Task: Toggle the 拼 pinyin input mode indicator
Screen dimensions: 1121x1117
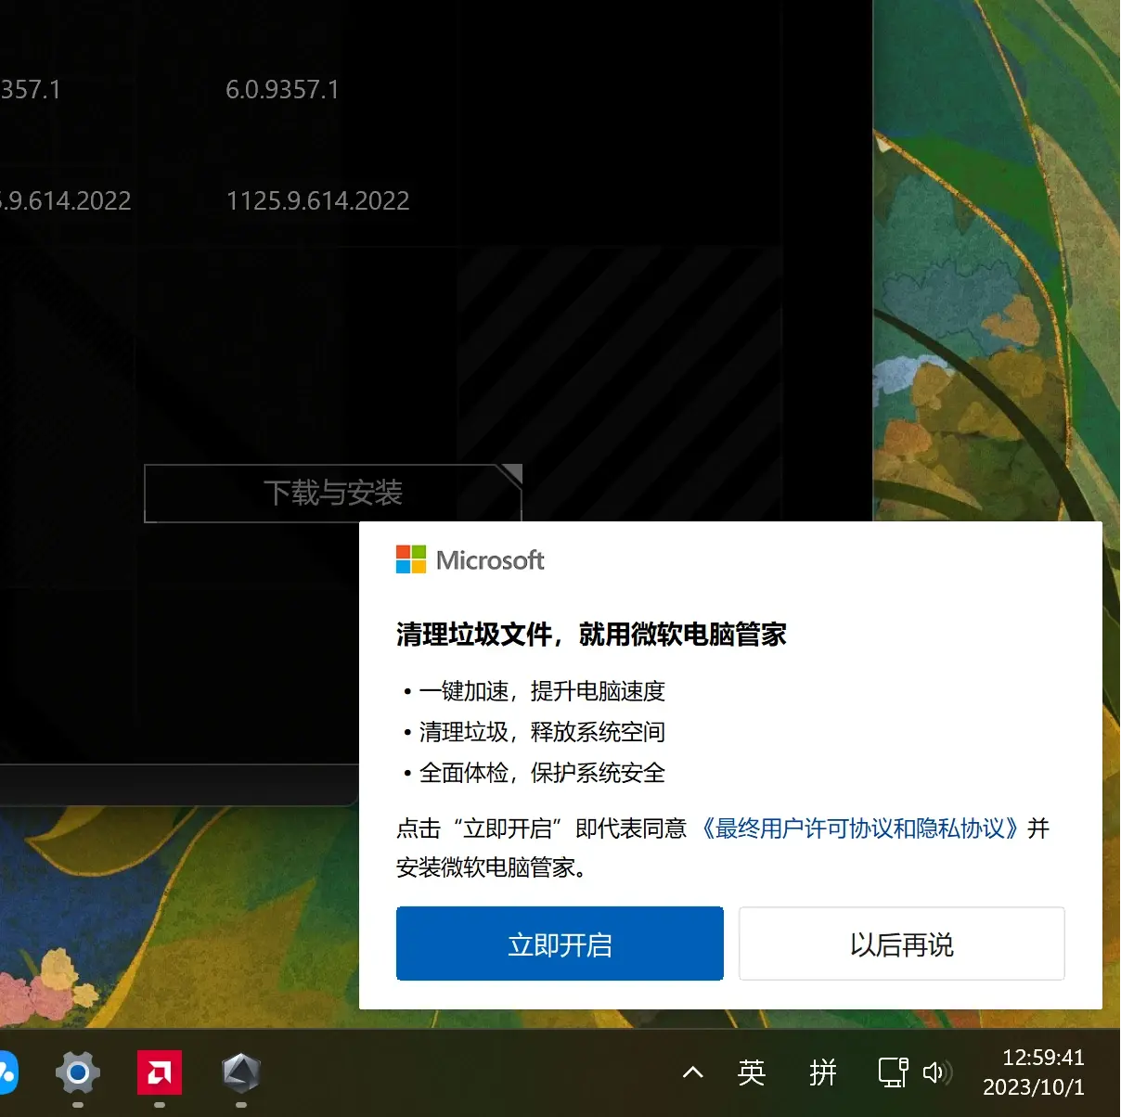Action: [823, 1073]
